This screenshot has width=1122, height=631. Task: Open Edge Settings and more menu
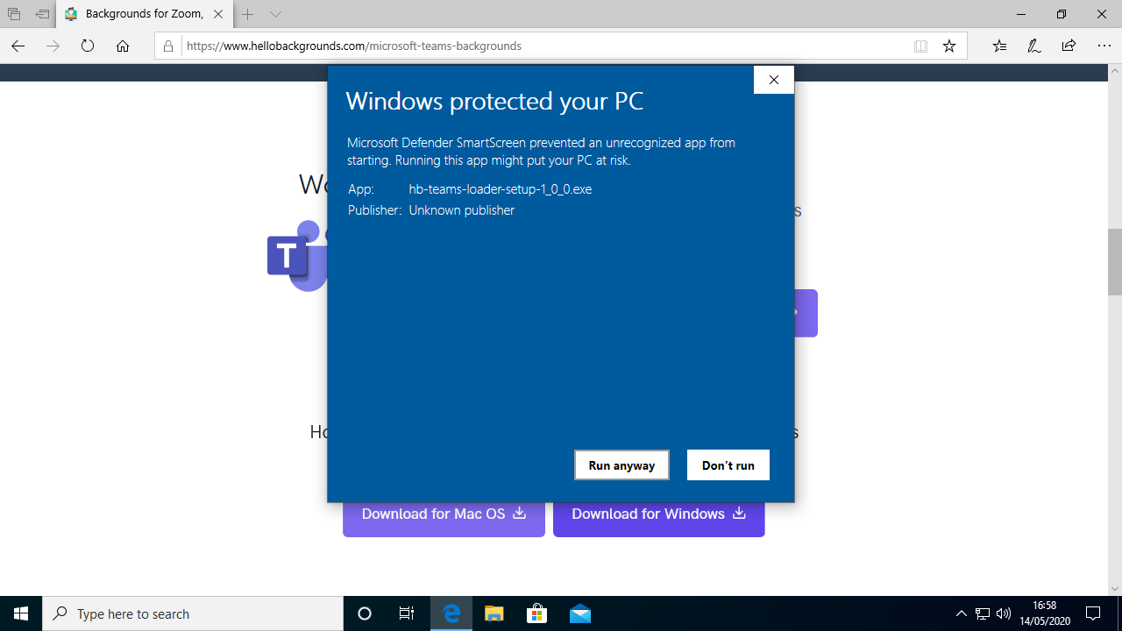click(x=1104, y=46)
